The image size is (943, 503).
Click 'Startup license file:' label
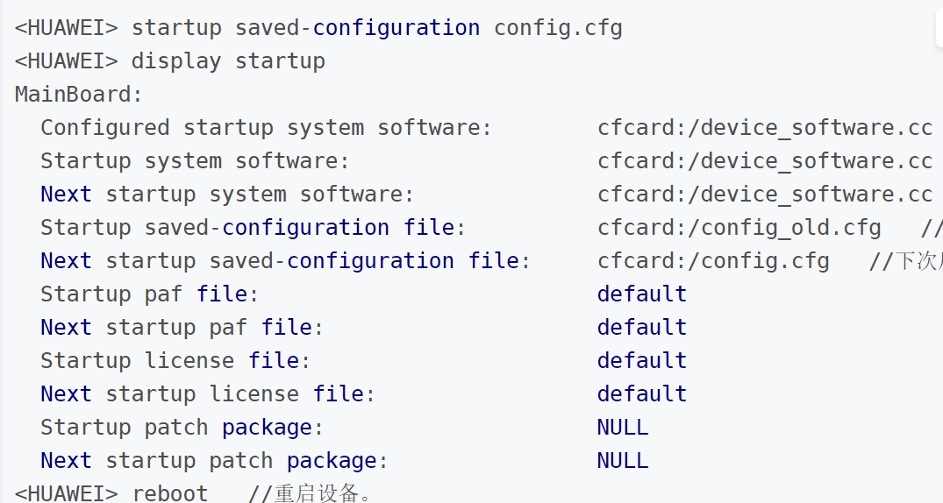pyautogui.click(x=175, y=360)
